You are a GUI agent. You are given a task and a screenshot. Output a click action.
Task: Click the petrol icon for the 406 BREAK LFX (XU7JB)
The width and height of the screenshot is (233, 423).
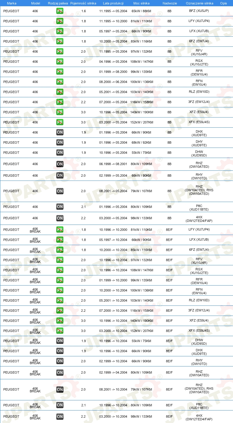click(60, 240)
